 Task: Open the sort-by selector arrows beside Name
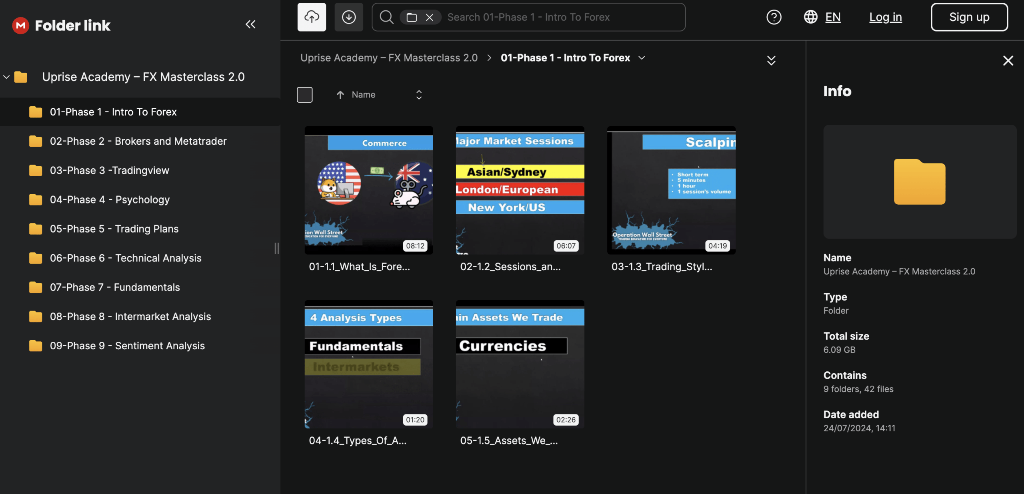click(x=419, y=95)
